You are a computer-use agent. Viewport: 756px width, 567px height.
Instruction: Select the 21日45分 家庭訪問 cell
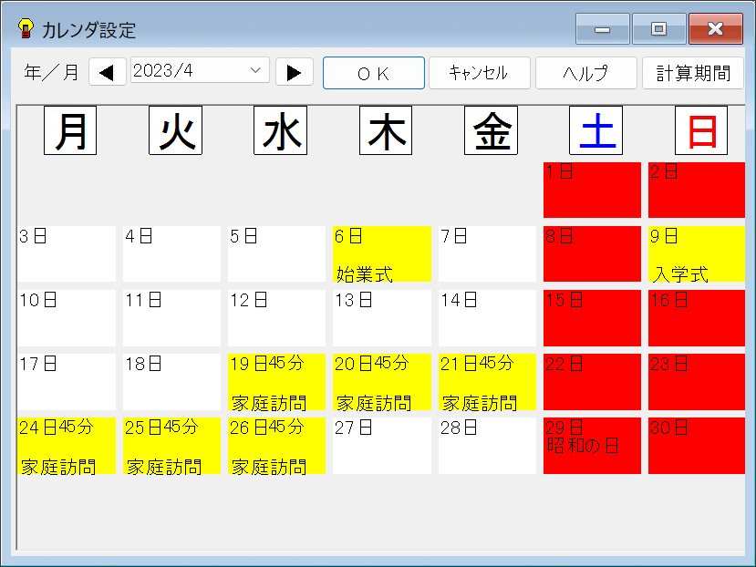(x=487, y=382)
